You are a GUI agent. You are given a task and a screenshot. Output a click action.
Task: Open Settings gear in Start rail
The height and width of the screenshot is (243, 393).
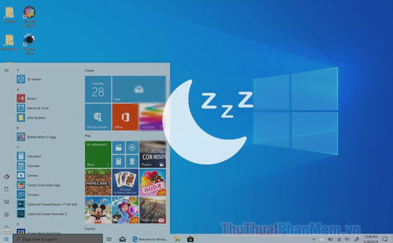(7, 214)
